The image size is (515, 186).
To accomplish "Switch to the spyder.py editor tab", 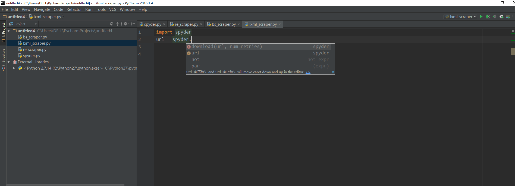I will (153, 24).
